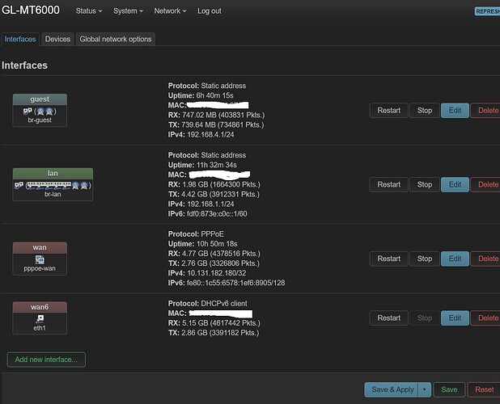Click Log out in the top menu

pyautogui.click(x=210, y=11)
